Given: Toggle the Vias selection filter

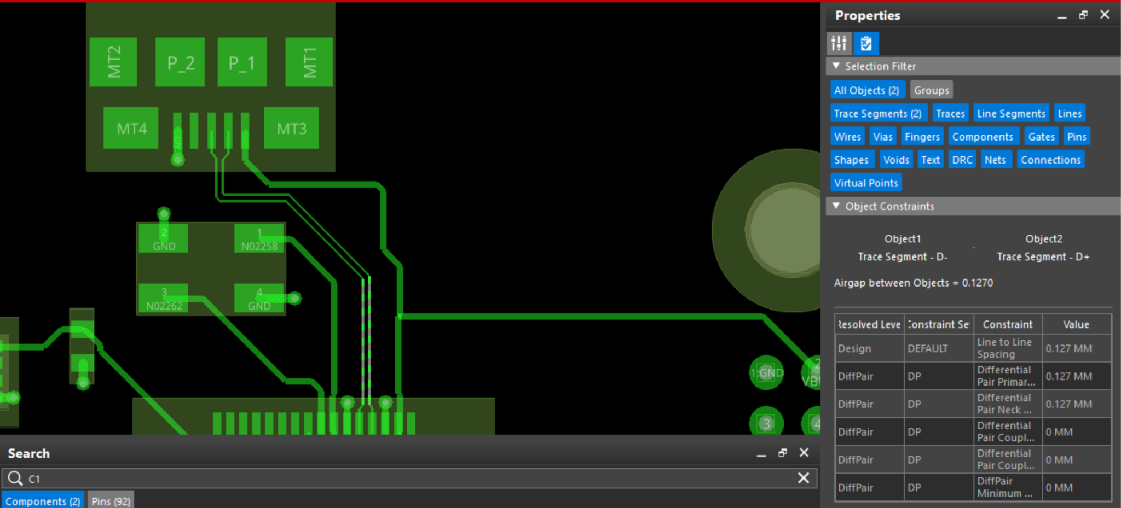Looking at the screenshot, I should (x=882, y=136).
